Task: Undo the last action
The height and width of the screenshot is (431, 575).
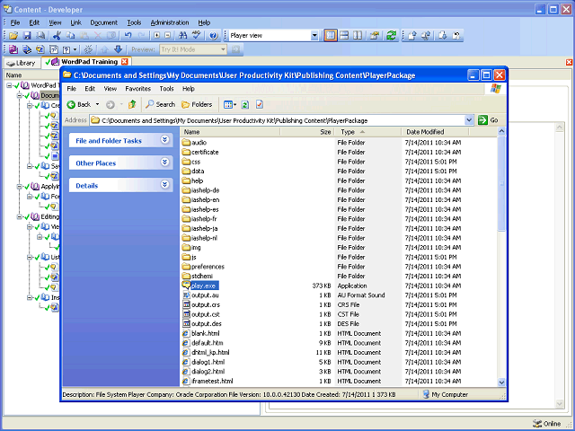Action: [128, 36]
